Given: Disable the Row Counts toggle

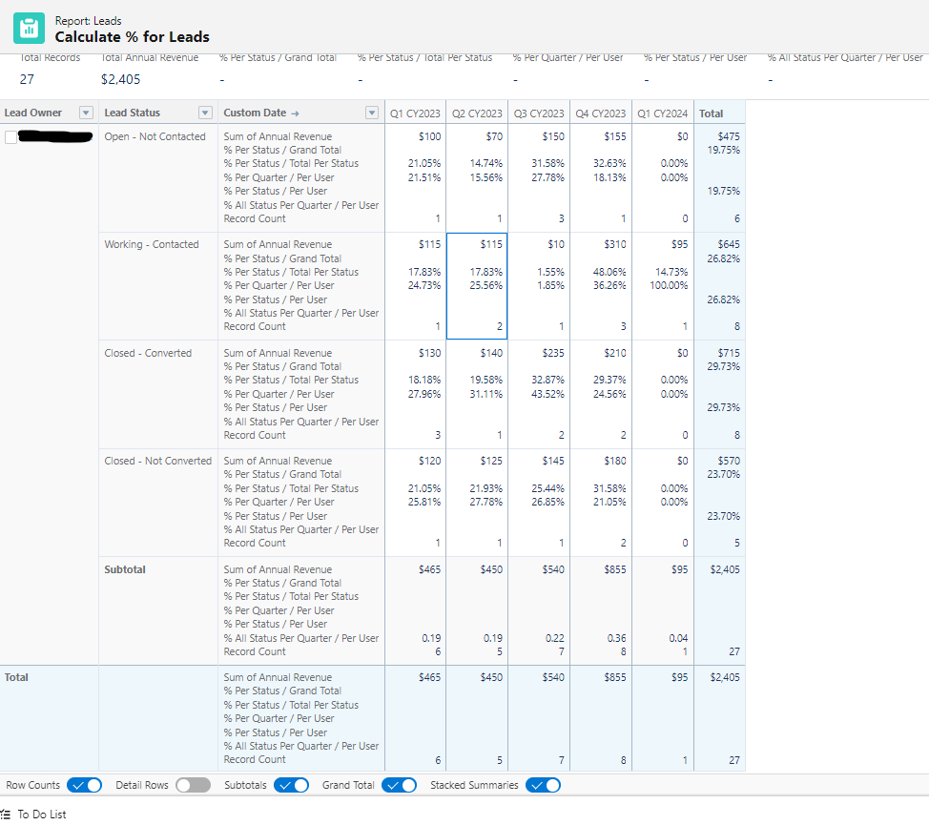Looking at the screenshot, I should 84,785.
